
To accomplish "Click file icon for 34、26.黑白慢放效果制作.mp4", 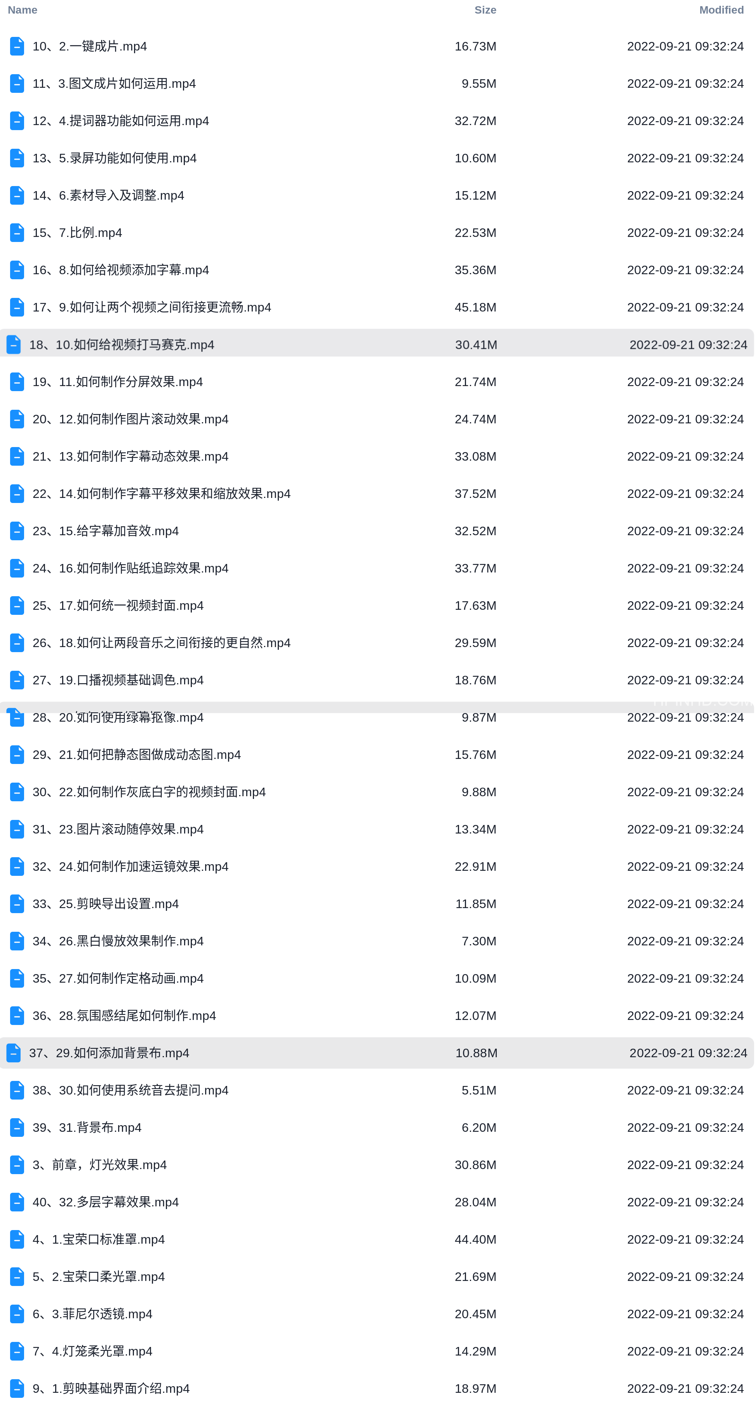I will click(x=17, y=941).
